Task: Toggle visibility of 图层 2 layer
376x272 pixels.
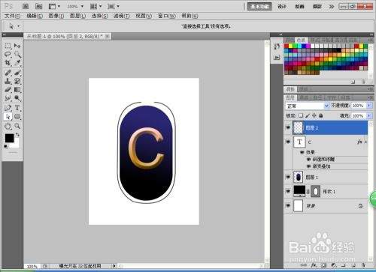Action: point(288,127)
